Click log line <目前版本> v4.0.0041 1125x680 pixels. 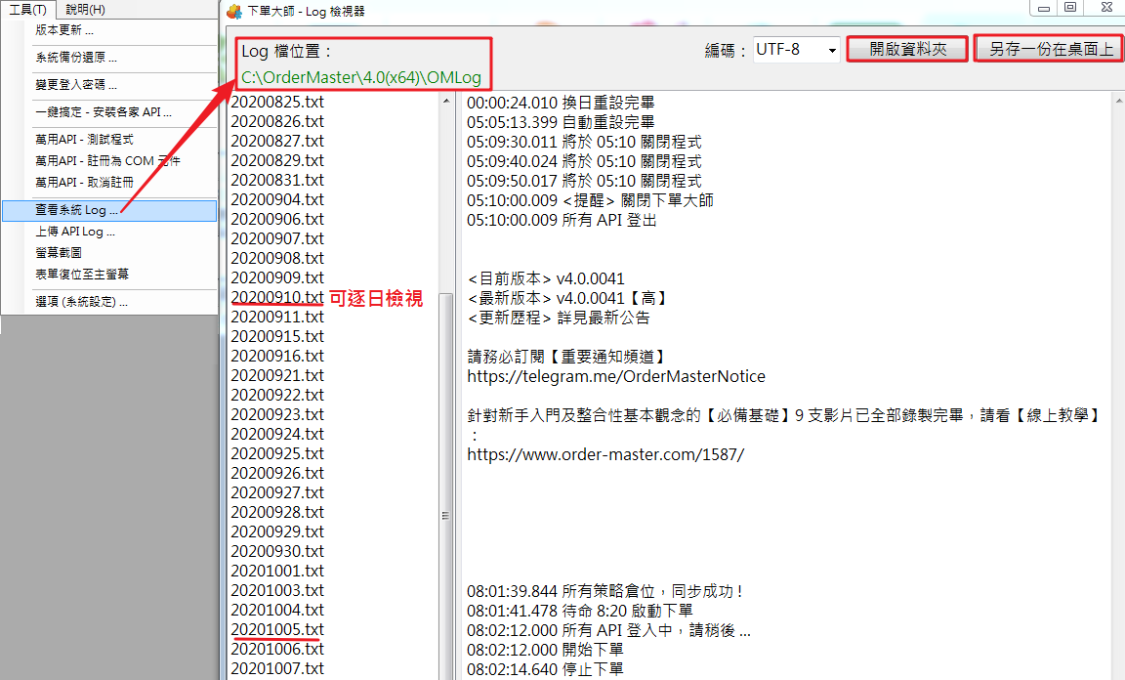(546, 278)
